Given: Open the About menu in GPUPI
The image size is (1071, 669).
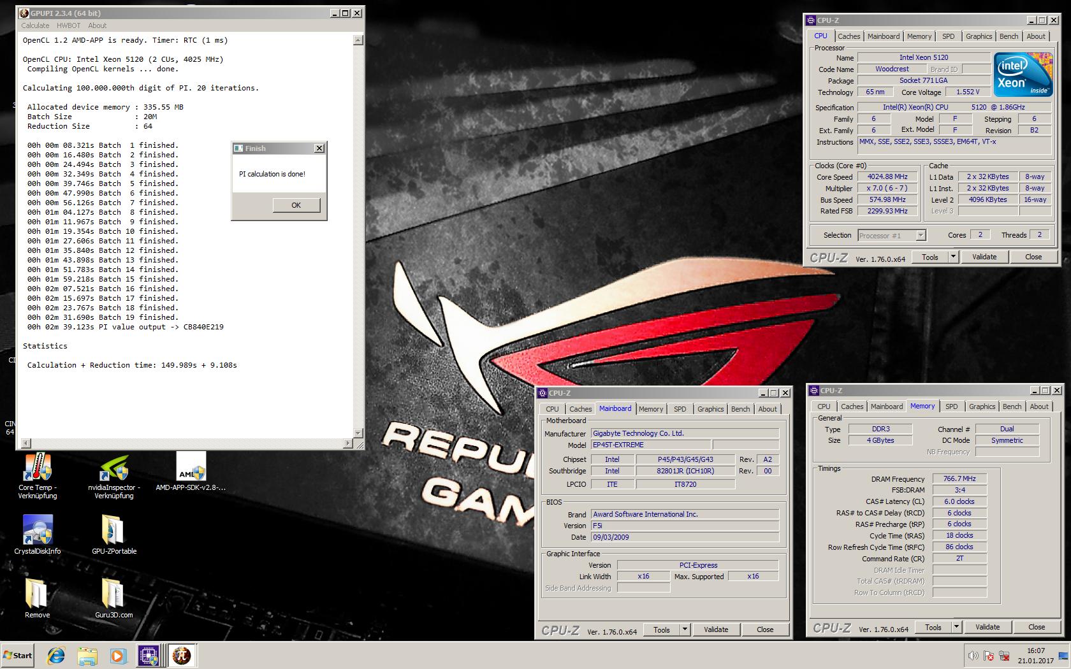Looking at the screenshot, I should [x=97, y=25].
